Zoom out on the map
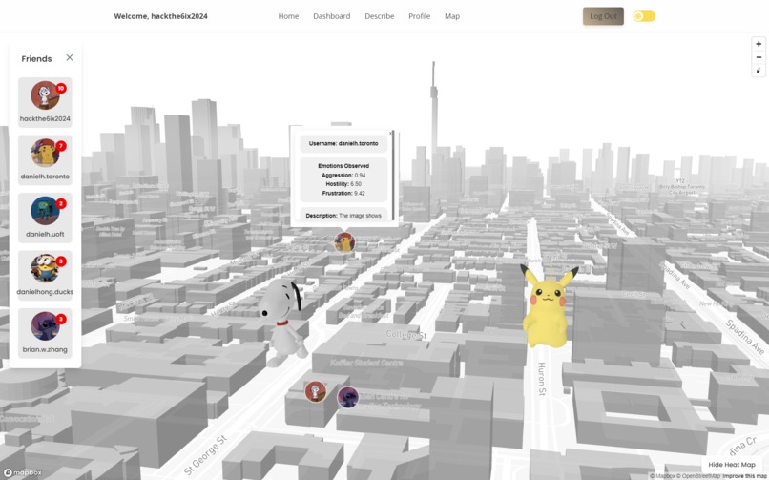Image resolution: width=769 pixels, height=480 pixels. point(759,57)
